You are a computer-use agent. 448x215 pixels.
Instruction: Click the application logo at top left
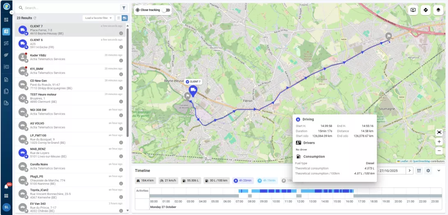[6, 6]
